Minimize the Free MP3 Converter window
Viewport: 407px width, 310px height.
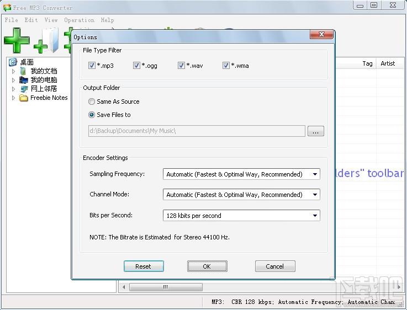(360, 5)
